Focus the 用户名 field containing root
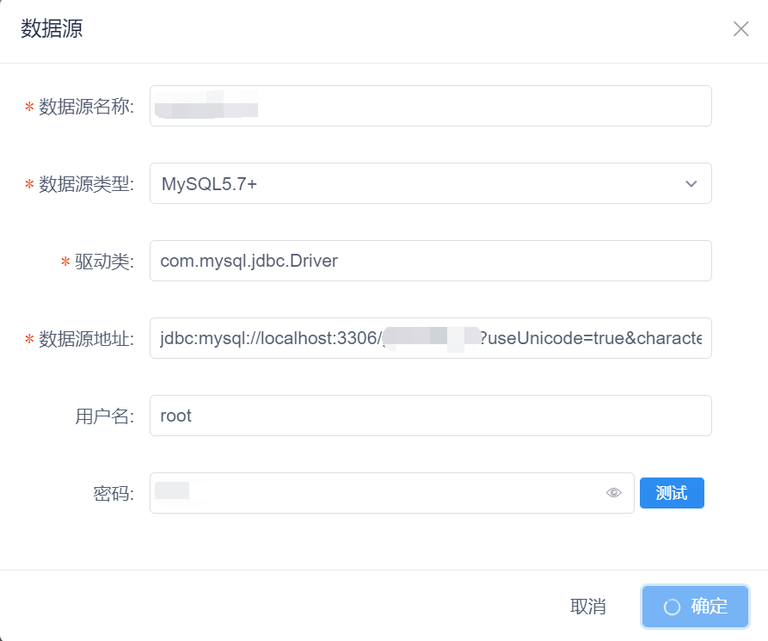This screenshot has height=641, width=768. pos(431,416)
